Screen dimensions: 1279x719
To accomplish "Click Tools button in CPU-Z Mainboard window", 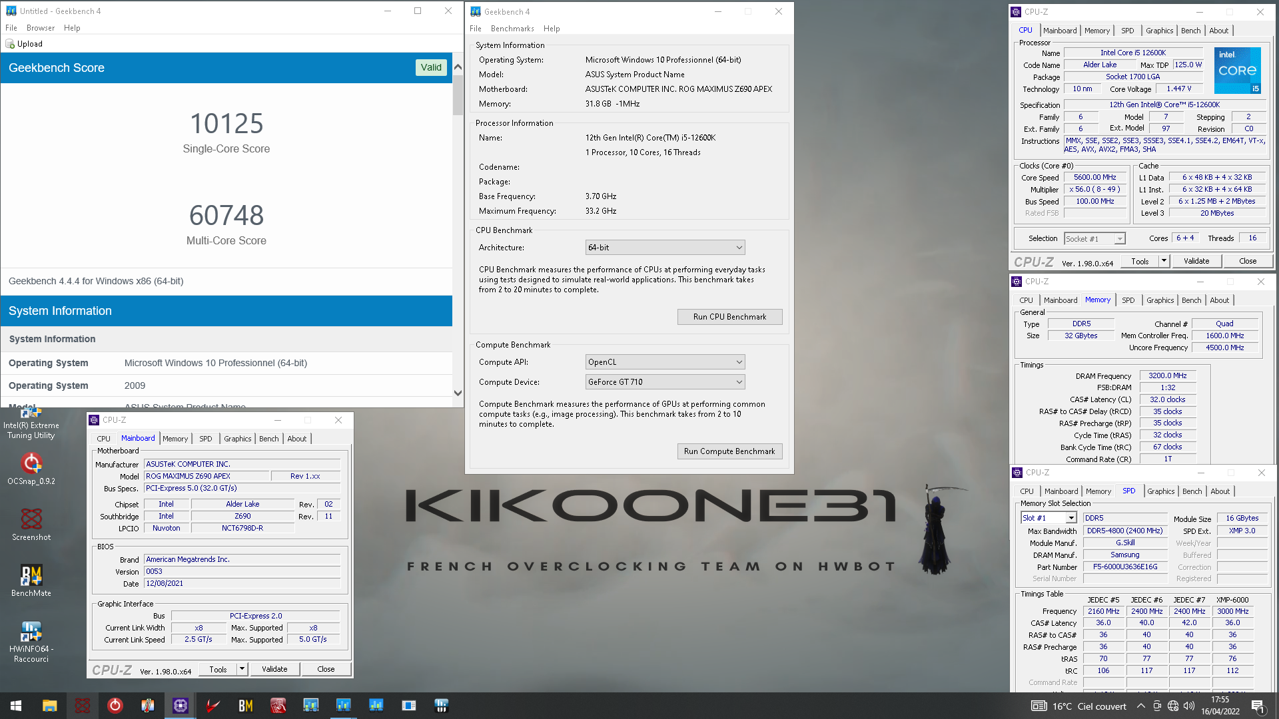I will pyautogui.click(x=218, y=669).
